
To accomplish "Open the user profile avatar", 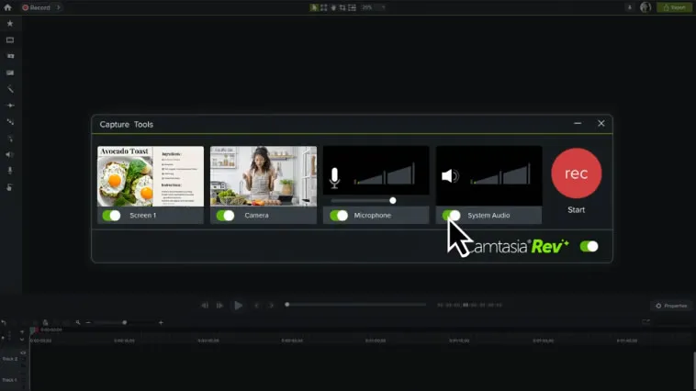I will [x=645, y=7].
